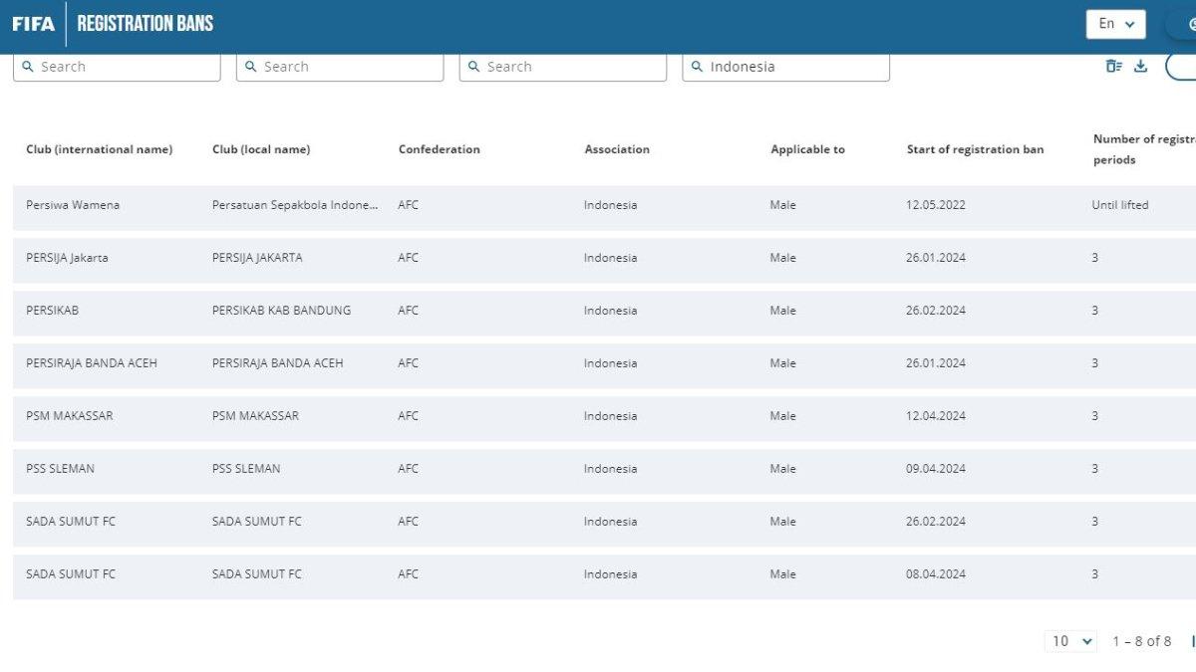Select the ban start date 12.04.2024
Viewport: 1196px width, 672px height.
click(936, 416)
